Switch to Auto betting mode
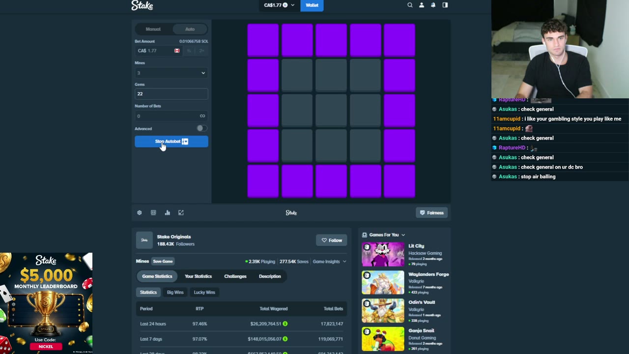Viewport: 629px width, 354px height. click(x=190, y=29)
